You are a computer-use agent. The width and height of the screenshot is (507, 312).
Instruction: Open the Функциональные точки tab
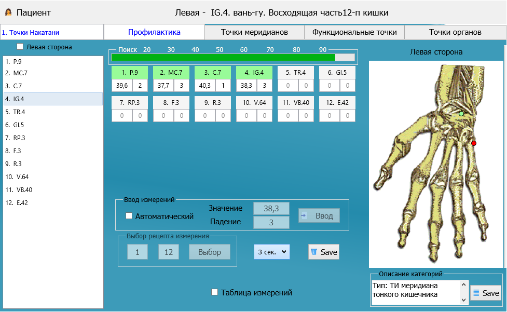click(354, 32)
